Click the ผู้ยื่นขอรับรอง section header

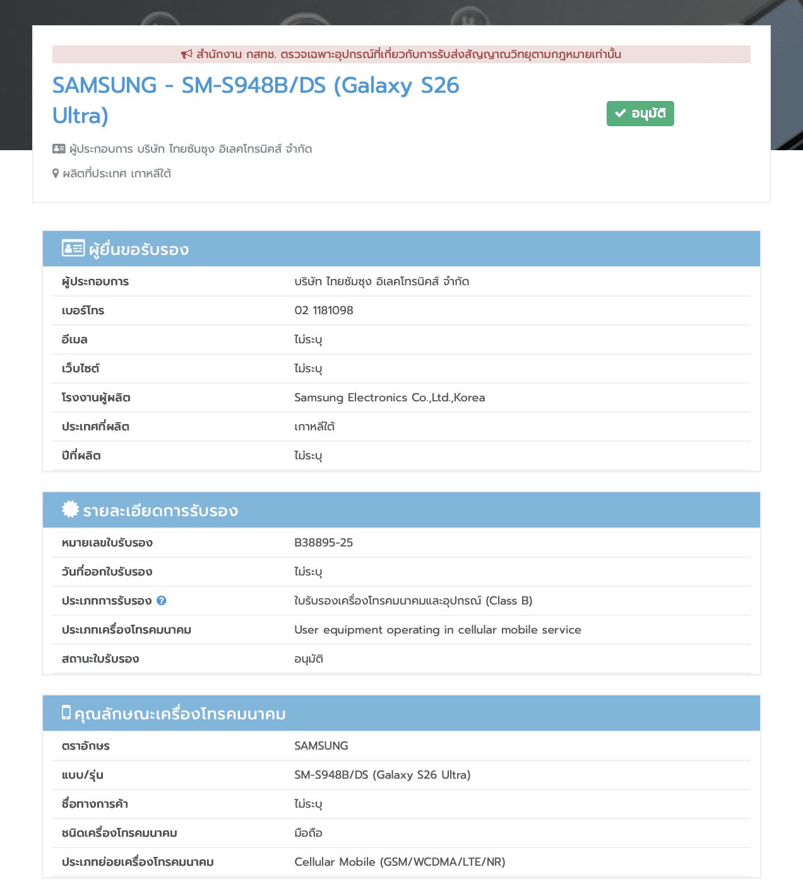coord(139,249)
